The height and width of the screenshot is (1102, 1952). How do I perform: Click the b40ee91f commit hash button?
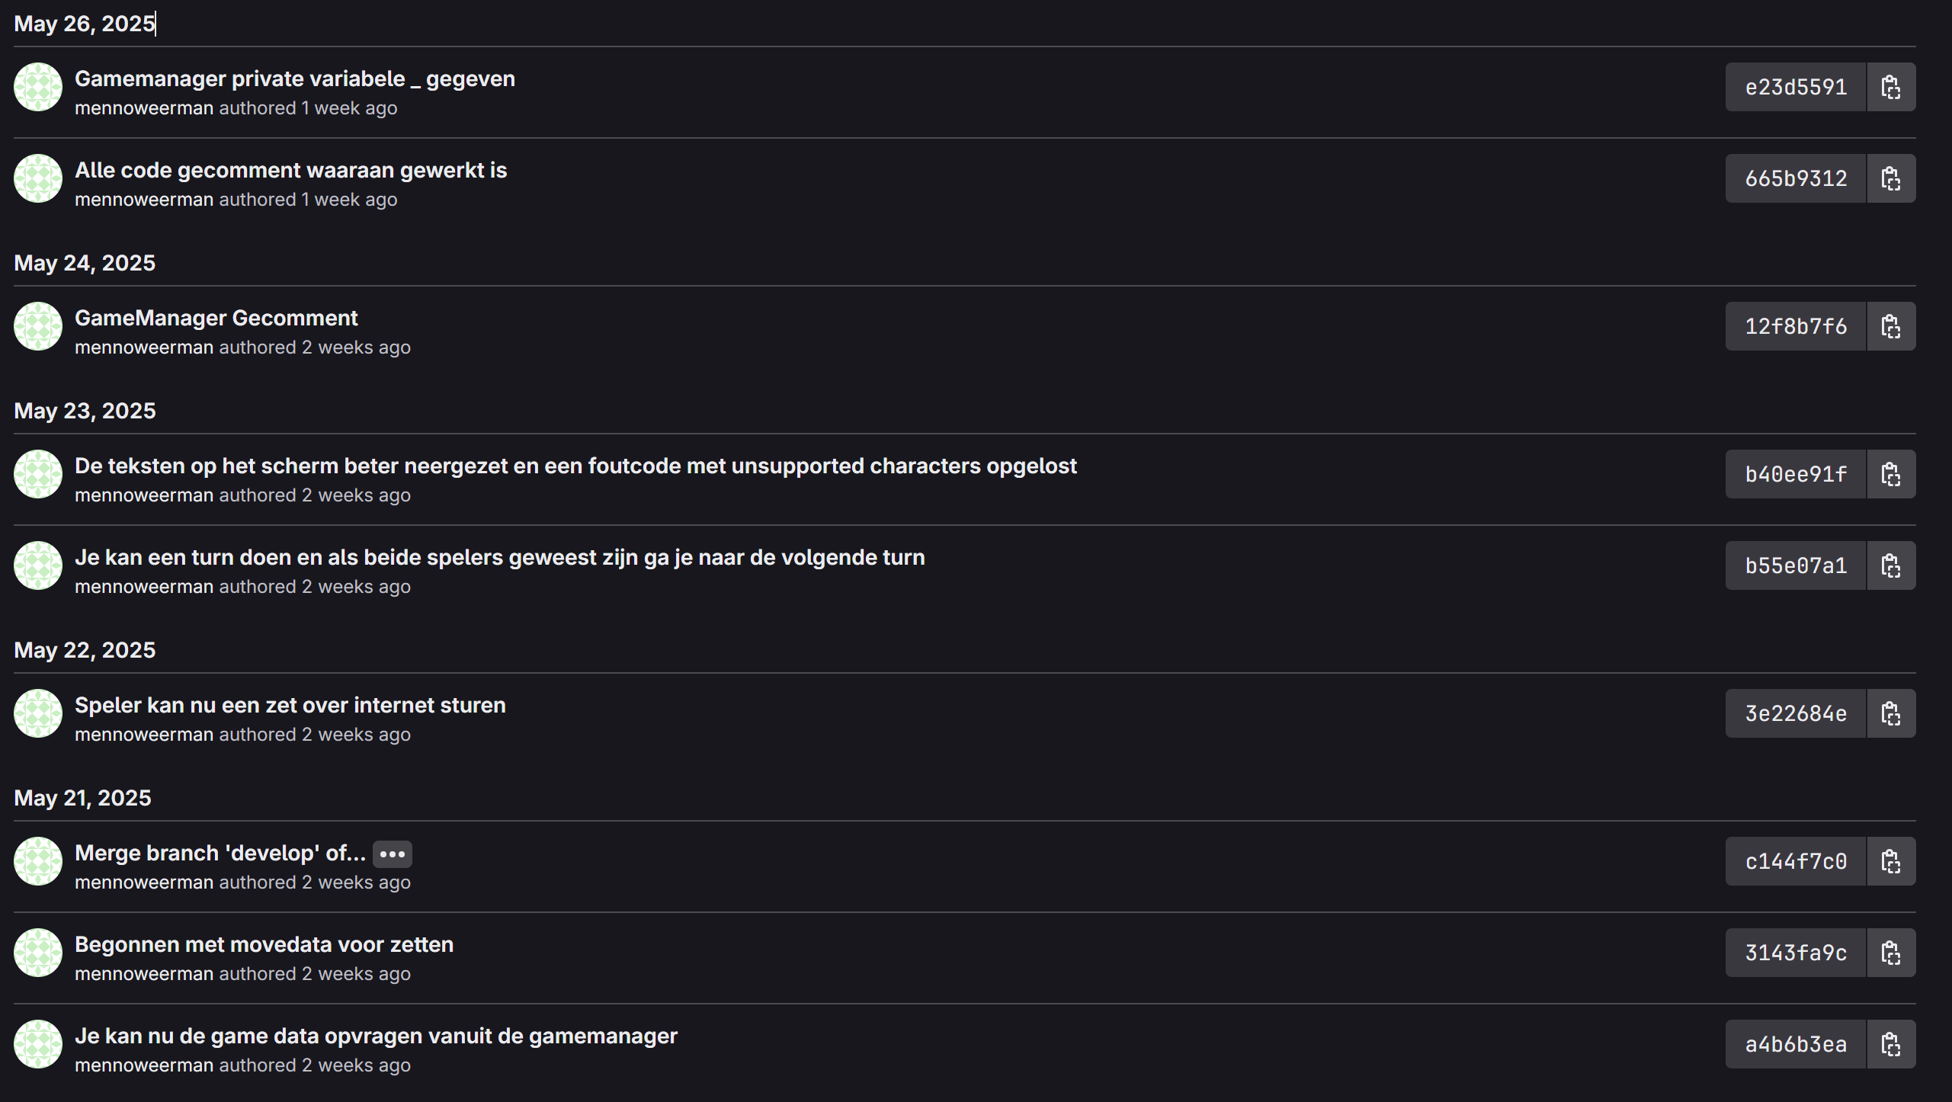coord(1796,474)
